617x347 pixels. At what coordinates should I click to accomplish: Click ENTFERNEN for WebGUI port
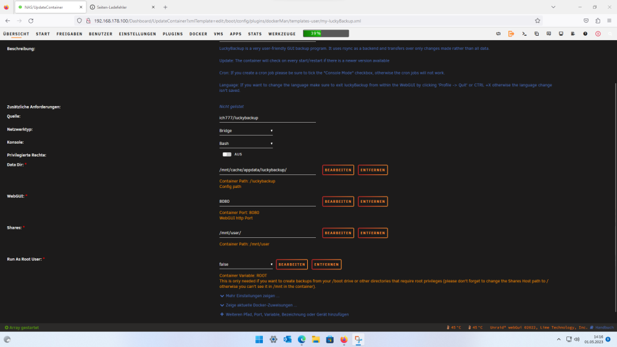373,202
